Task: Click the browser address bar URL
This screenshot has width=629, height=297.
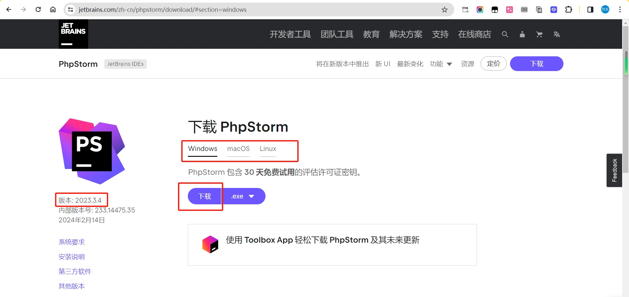Action: point(163,9)
